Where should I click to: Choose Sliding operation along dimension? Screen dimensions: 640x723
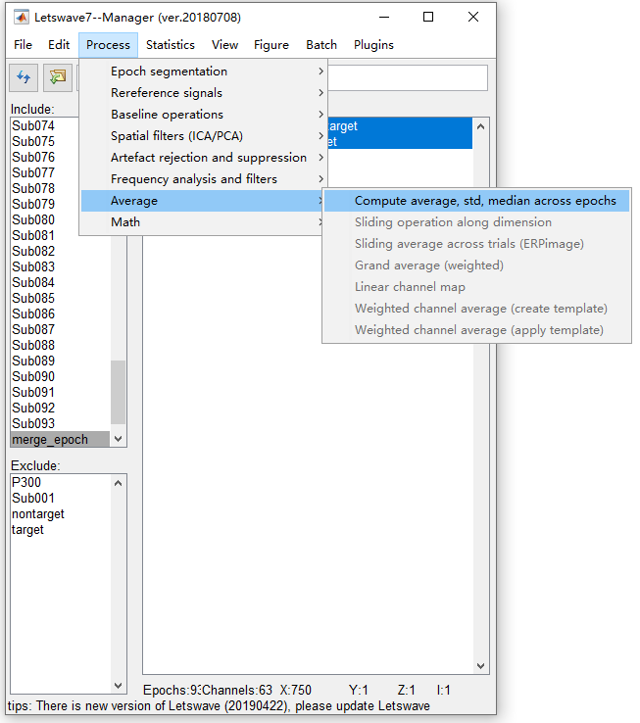click(476, 222)
